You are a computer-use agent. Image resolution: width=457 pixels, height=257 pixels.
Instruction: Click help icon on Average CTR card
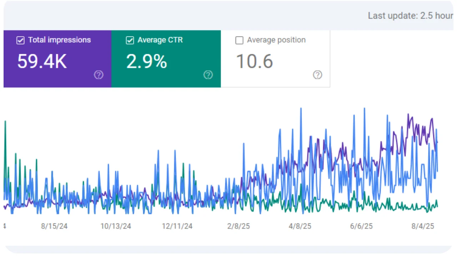pos(208,75)
